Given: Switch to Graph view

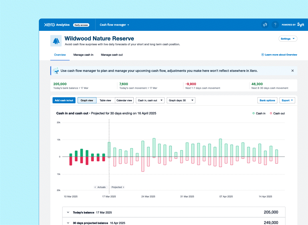Looking at the screenshot, I should coord(87,100).
